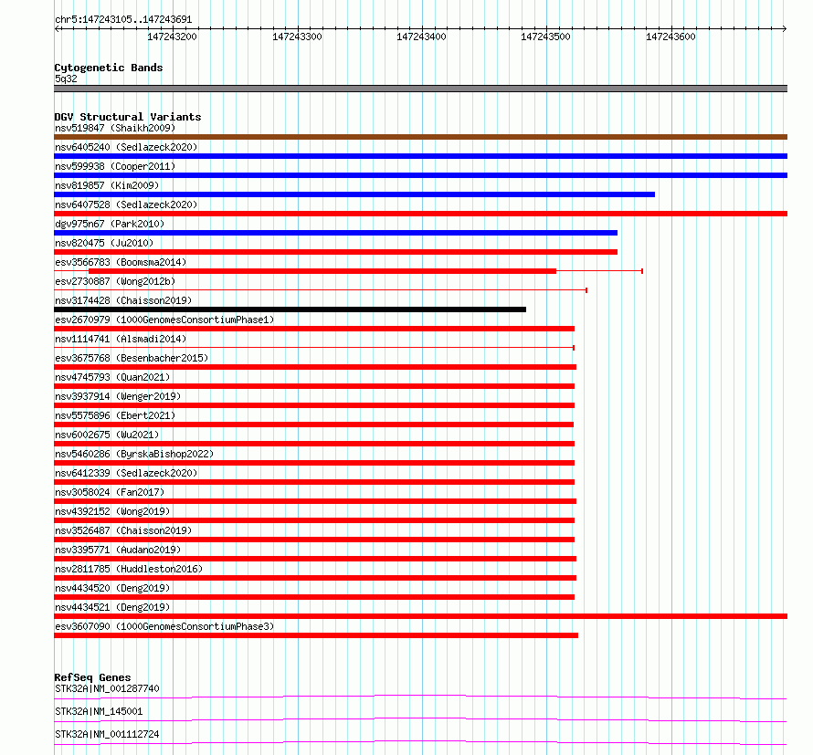Open variant esv3675768 (Besenbacher2015) label
813x755 pixels.
tap(132, 358)
